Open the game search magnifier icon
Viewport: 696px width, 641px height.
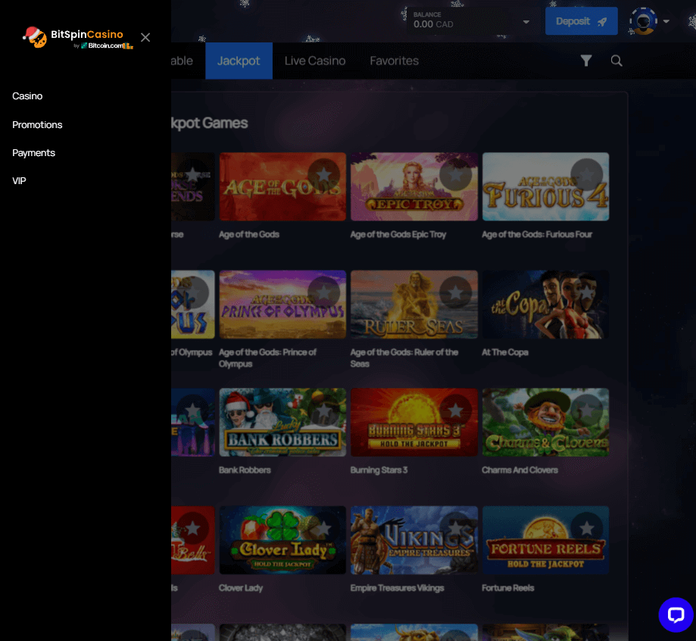tap(616, 61)
